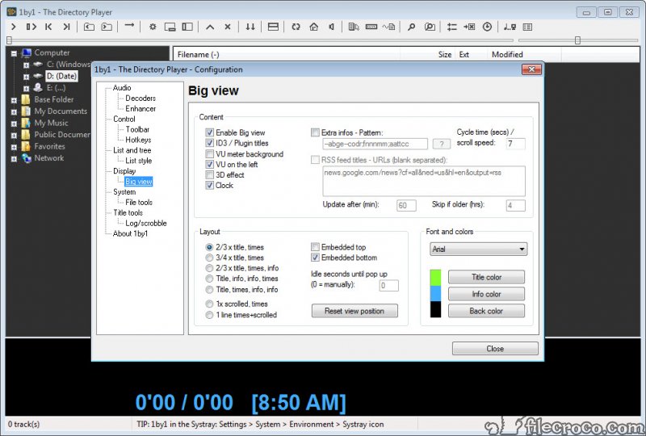Image resolution: width=646 pixels, height=436 pixels.
Task: Click the last list-view toolbar icon
Action: coord(527,27)
